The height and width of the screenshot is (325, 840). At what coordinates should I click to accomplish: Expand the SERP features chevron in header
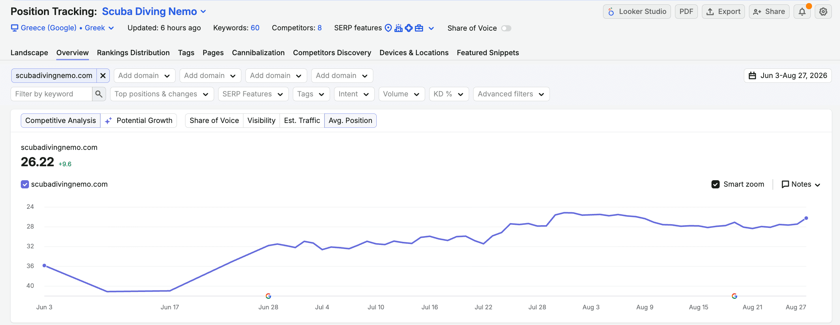click(x=431, y=28)
